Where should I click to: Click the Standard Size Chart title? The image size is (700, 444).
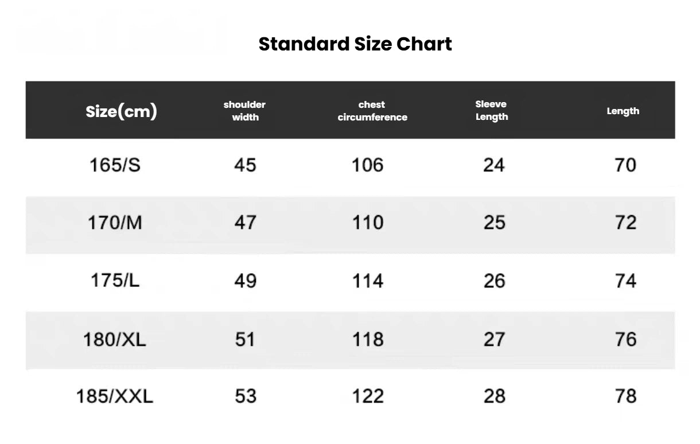point(355,44)
